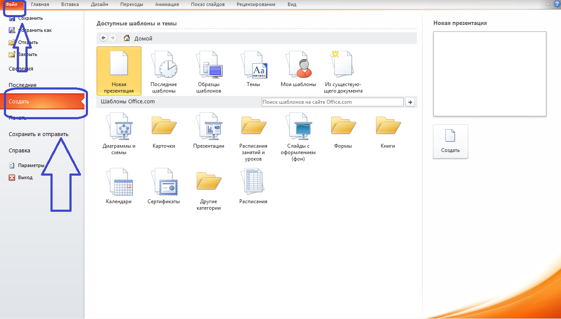Switch to the 'Вставка' tab

pos(70,4)
